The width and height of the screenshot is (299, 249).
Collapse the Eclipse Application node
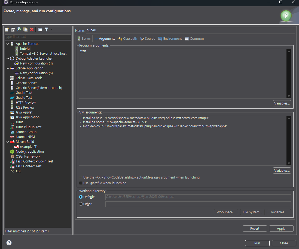(8, 68)
